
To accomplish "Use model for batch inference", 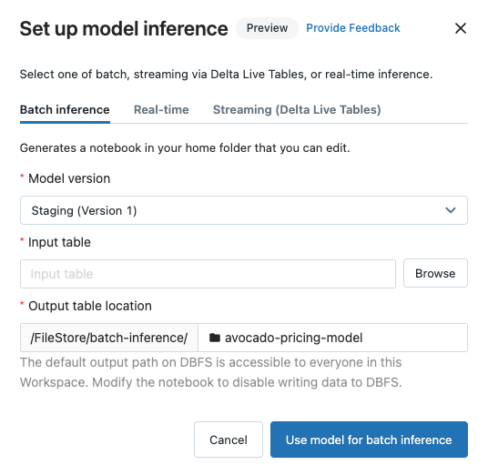I will 369,440.
